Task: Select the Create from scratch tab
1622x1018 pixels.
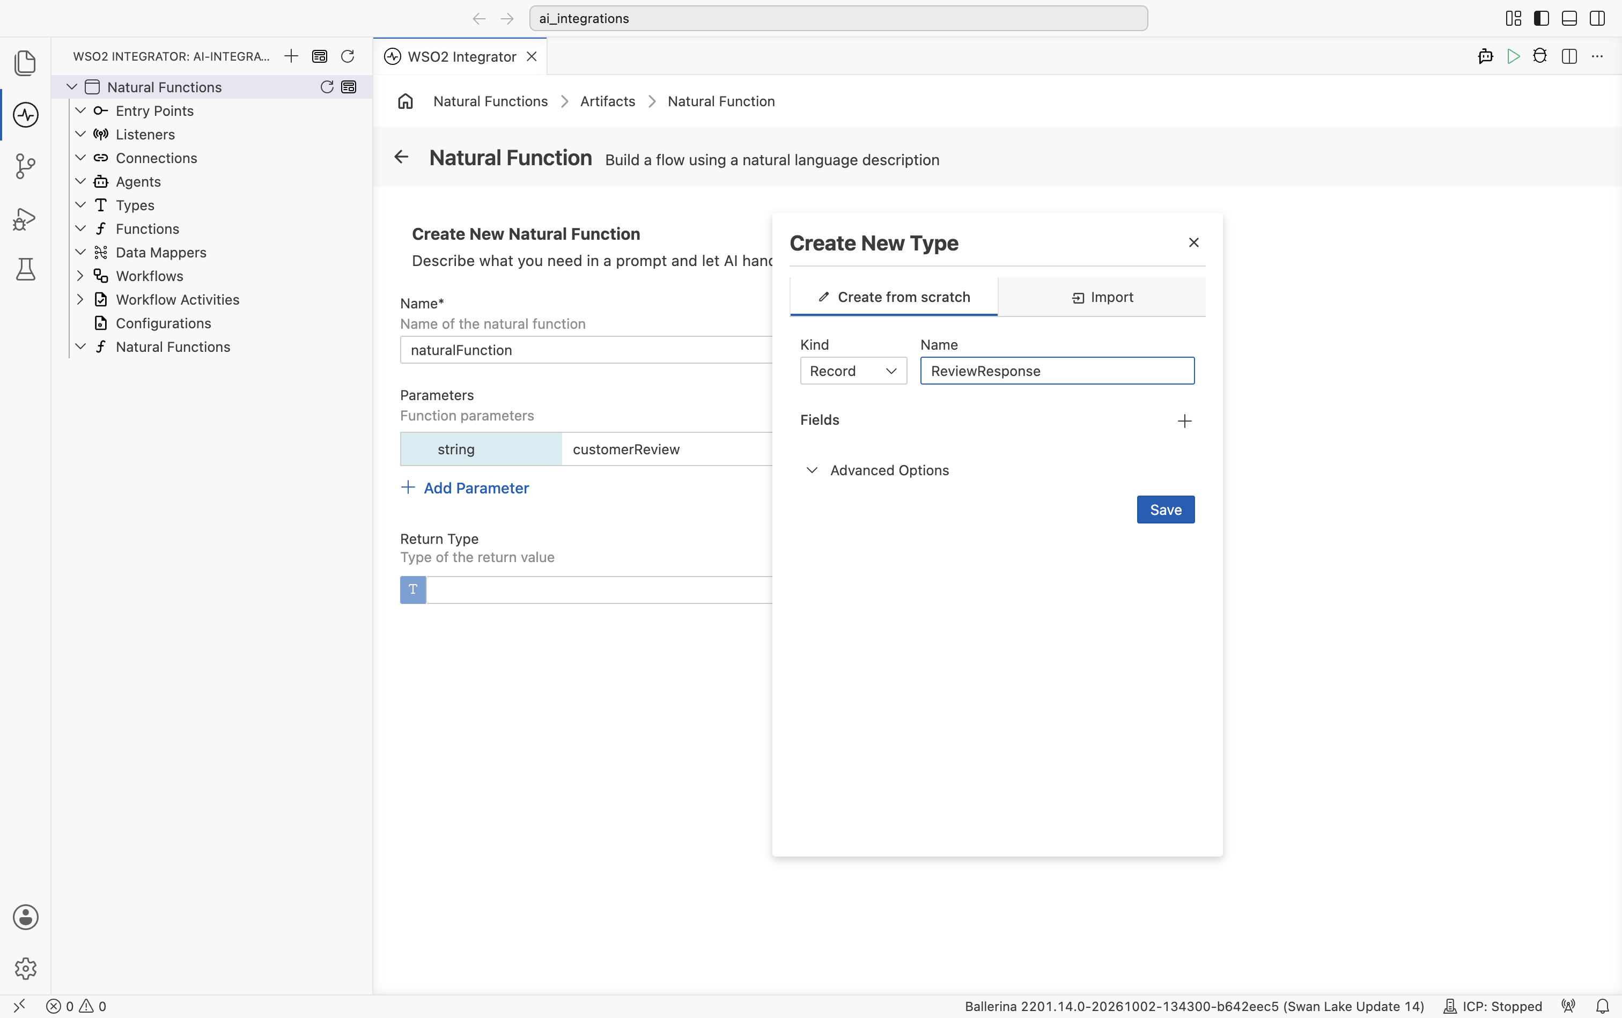Action: 894,297
